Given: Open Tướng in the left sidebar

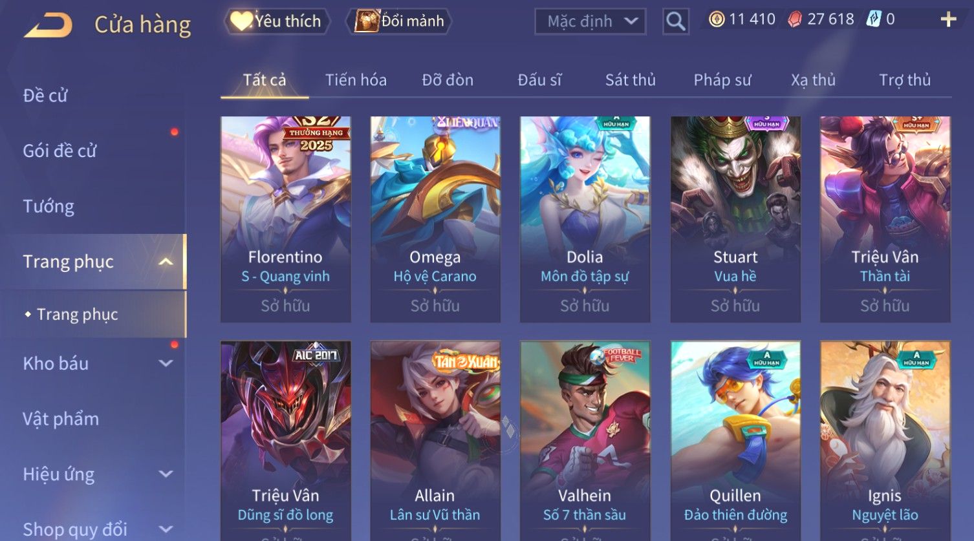Looking at the screenshot, I should click(x=49, y=206).
